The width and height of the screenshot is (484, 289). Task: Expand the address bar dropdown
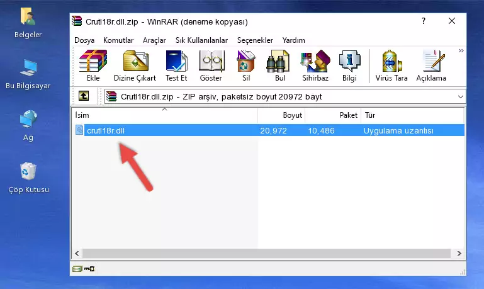click(461, 96)
